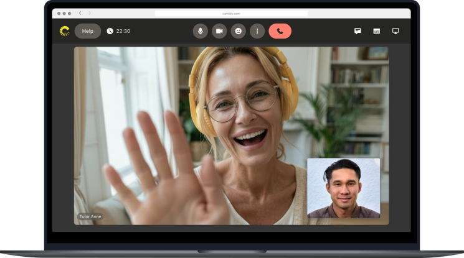The height and width of the screenshot is (258, 464).
Task: Expand the three-dot more options menu
Action: (257, 31)
